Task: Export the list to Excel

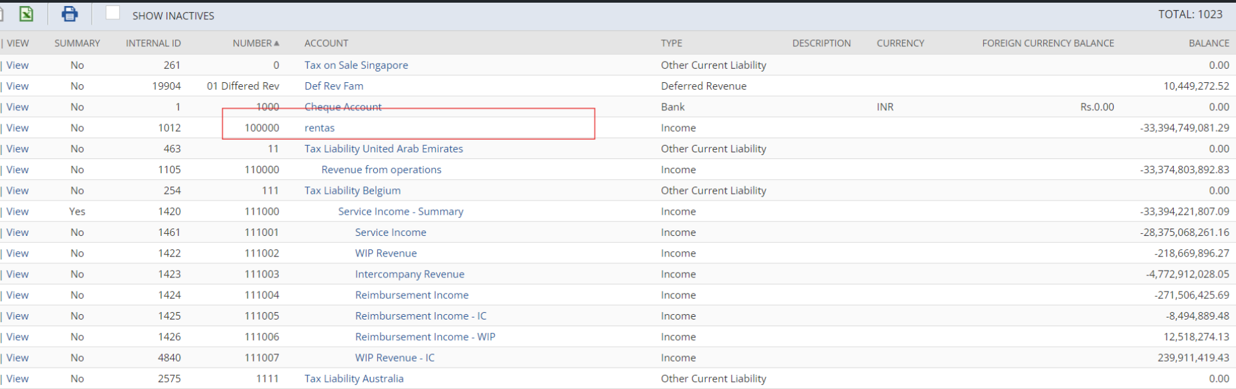Action: 25,14
